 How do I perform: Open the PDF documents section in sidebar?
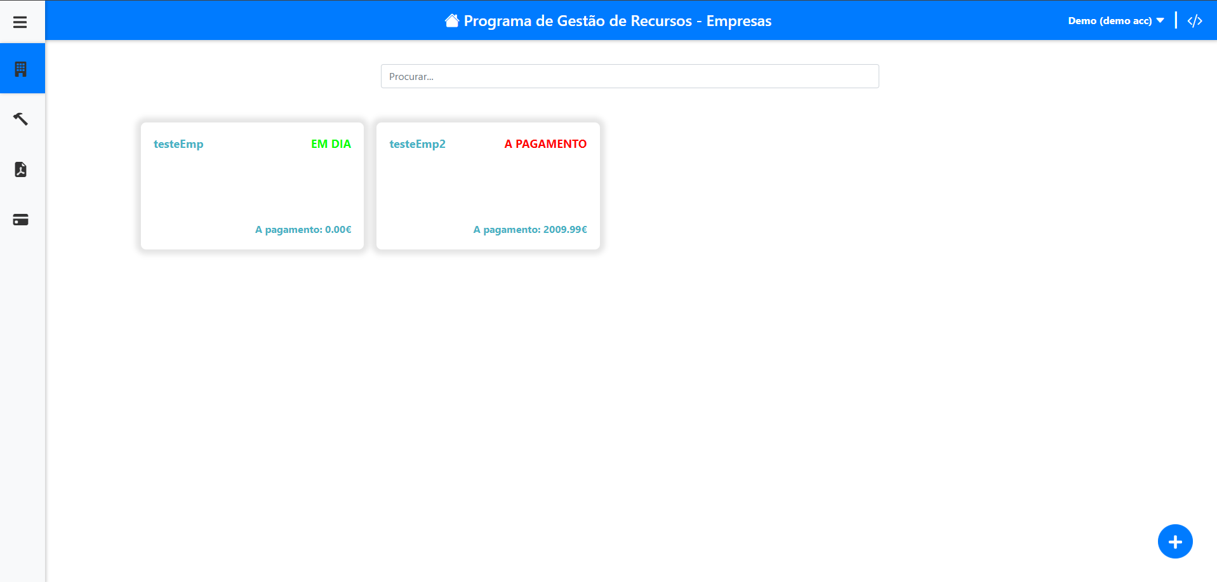21,169
